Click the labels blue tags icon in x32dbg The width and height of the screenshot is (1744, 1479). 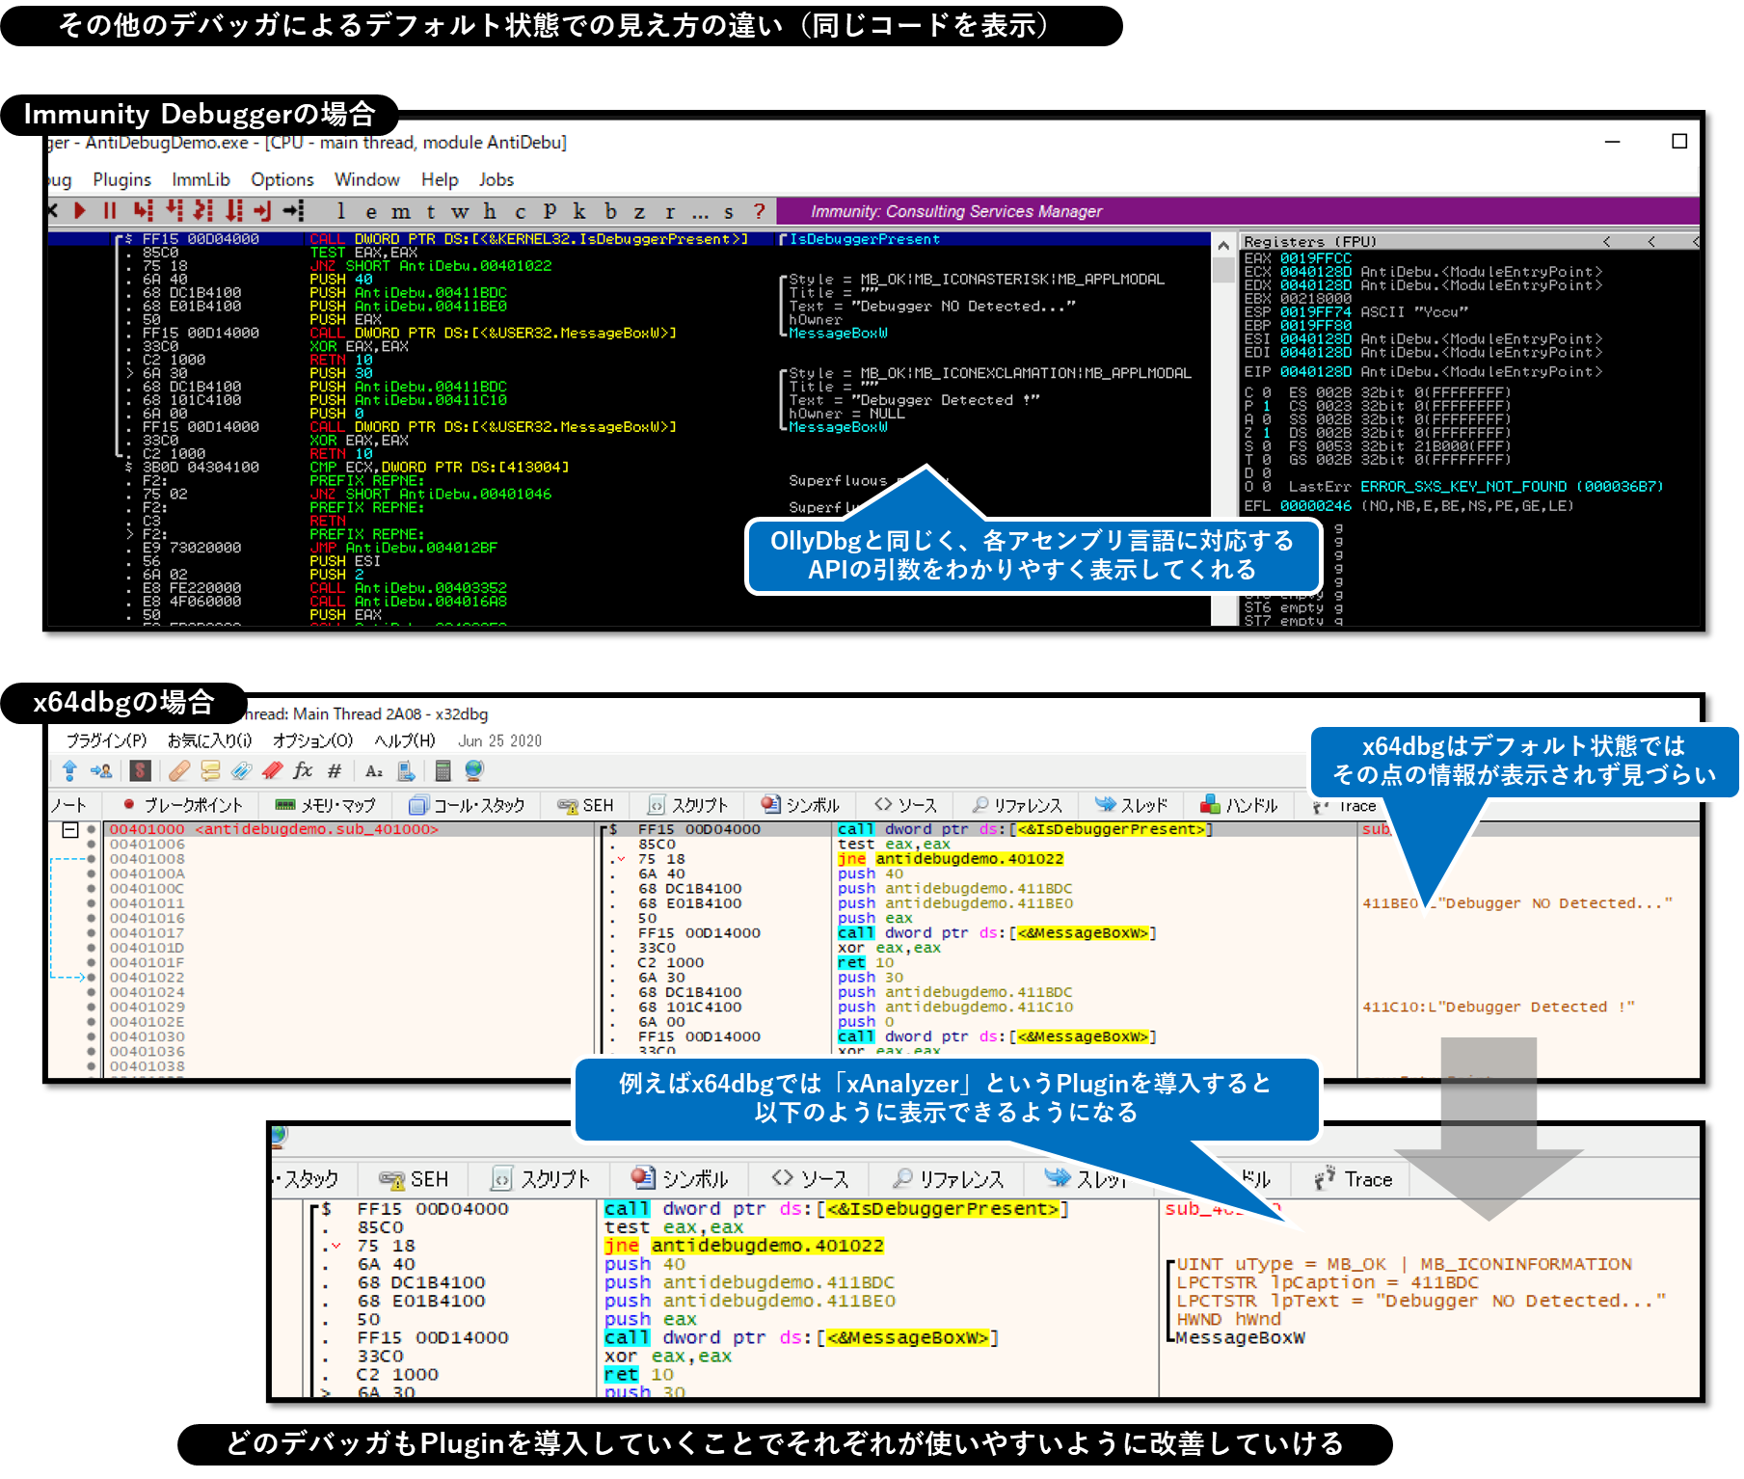pyautogui.click(x=241, y=770)
